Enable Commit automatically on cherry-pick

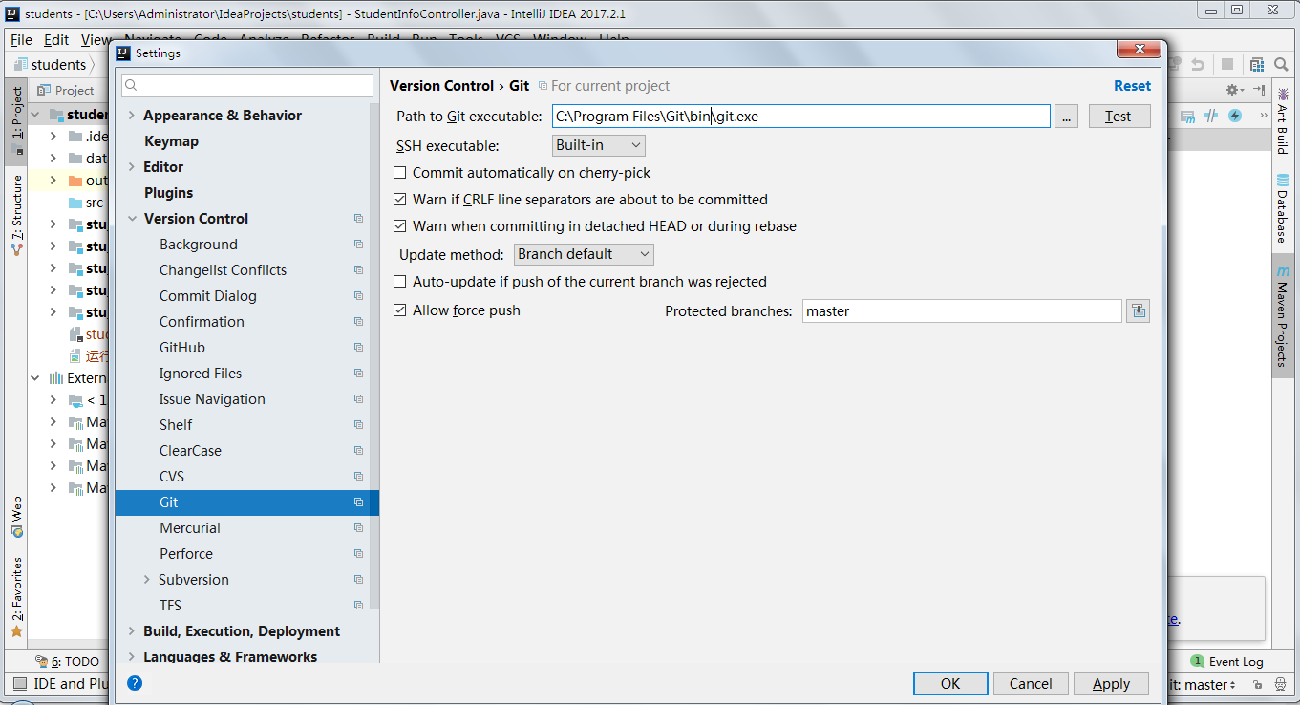point(400,173)
